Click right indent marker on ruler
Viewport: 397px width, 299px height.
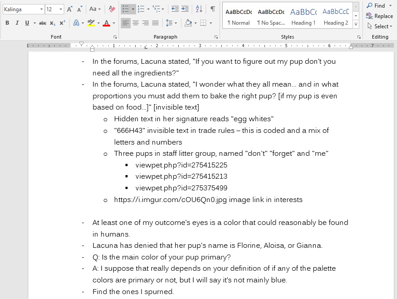(x=351, y=47)
